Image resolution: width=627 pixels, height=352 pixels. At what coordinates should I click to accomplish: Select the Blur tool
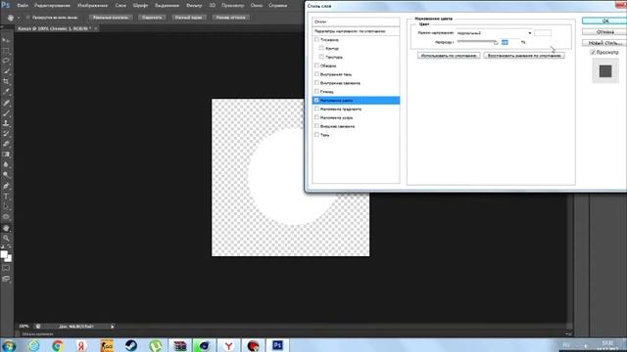[x=6, y=165]
